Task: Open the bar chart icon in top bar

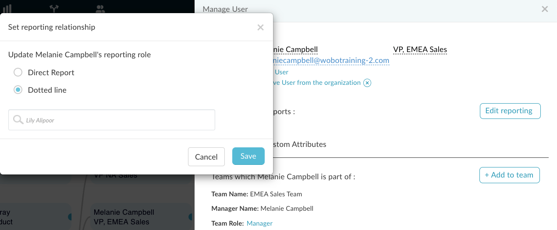Action: coord(7,8)
